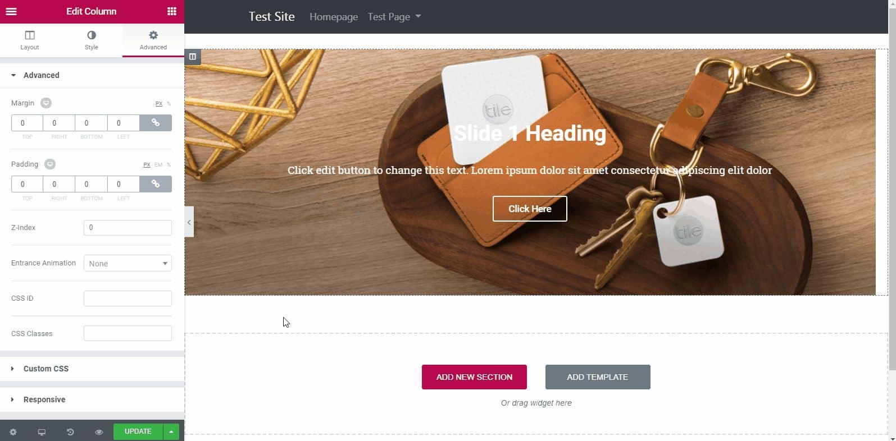Open save options arrow next to Update

[x=171, y=431]
